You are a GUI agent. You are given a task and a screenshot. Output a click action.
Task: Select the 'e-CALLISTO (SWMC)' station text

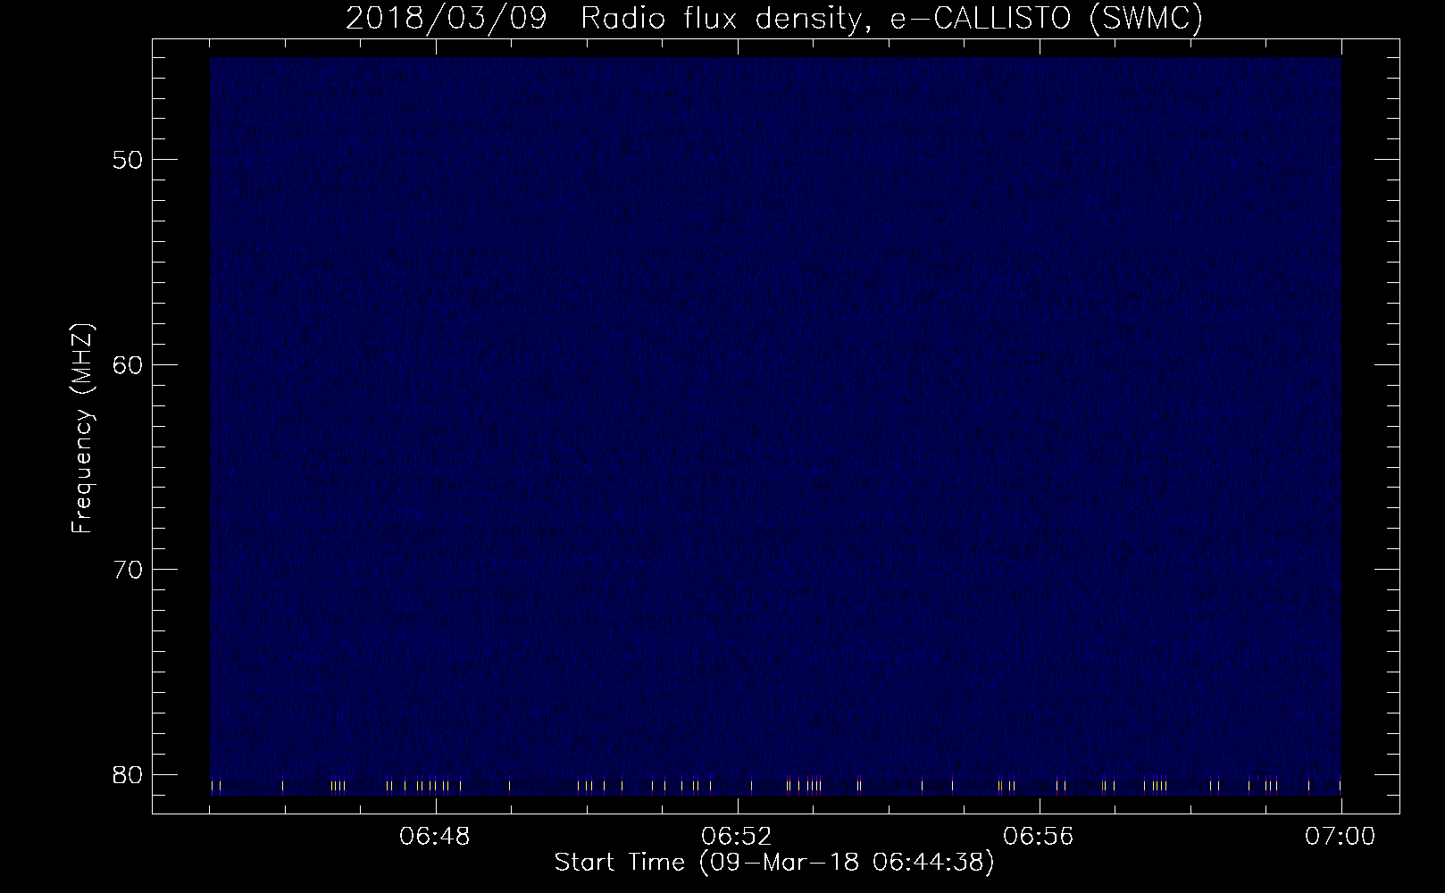1047,18
